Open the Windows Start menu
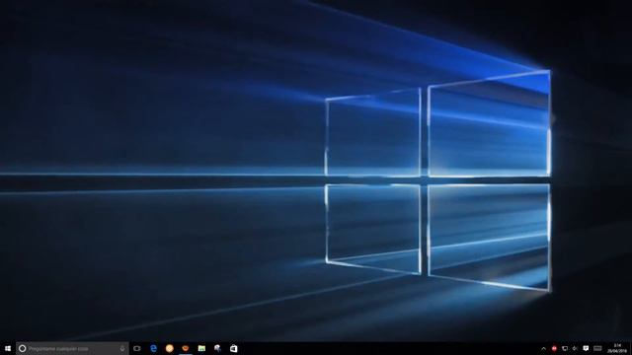632x355 pixels. click(8, 348)
